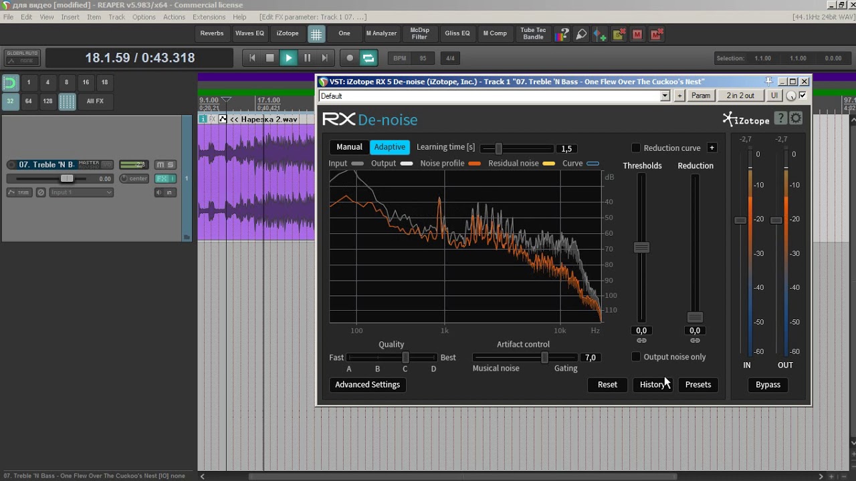Jump to project end in transport
This screenshot has height=481, width=856.
click(x=325, y=58)
